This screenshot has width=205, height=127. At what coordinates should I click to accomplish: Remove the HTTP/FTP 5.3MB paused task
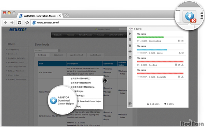183,53
